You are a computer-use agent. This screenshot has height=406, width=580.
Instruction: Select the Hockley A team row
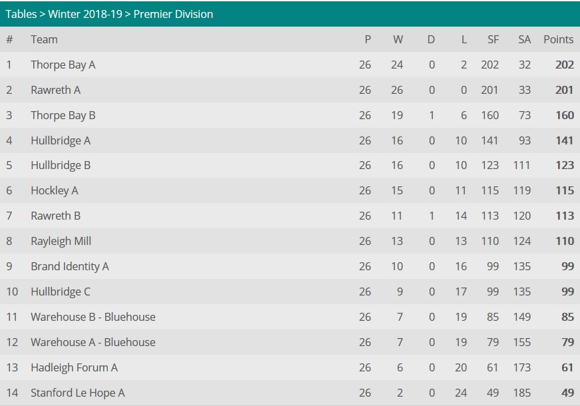coord(290,190)
